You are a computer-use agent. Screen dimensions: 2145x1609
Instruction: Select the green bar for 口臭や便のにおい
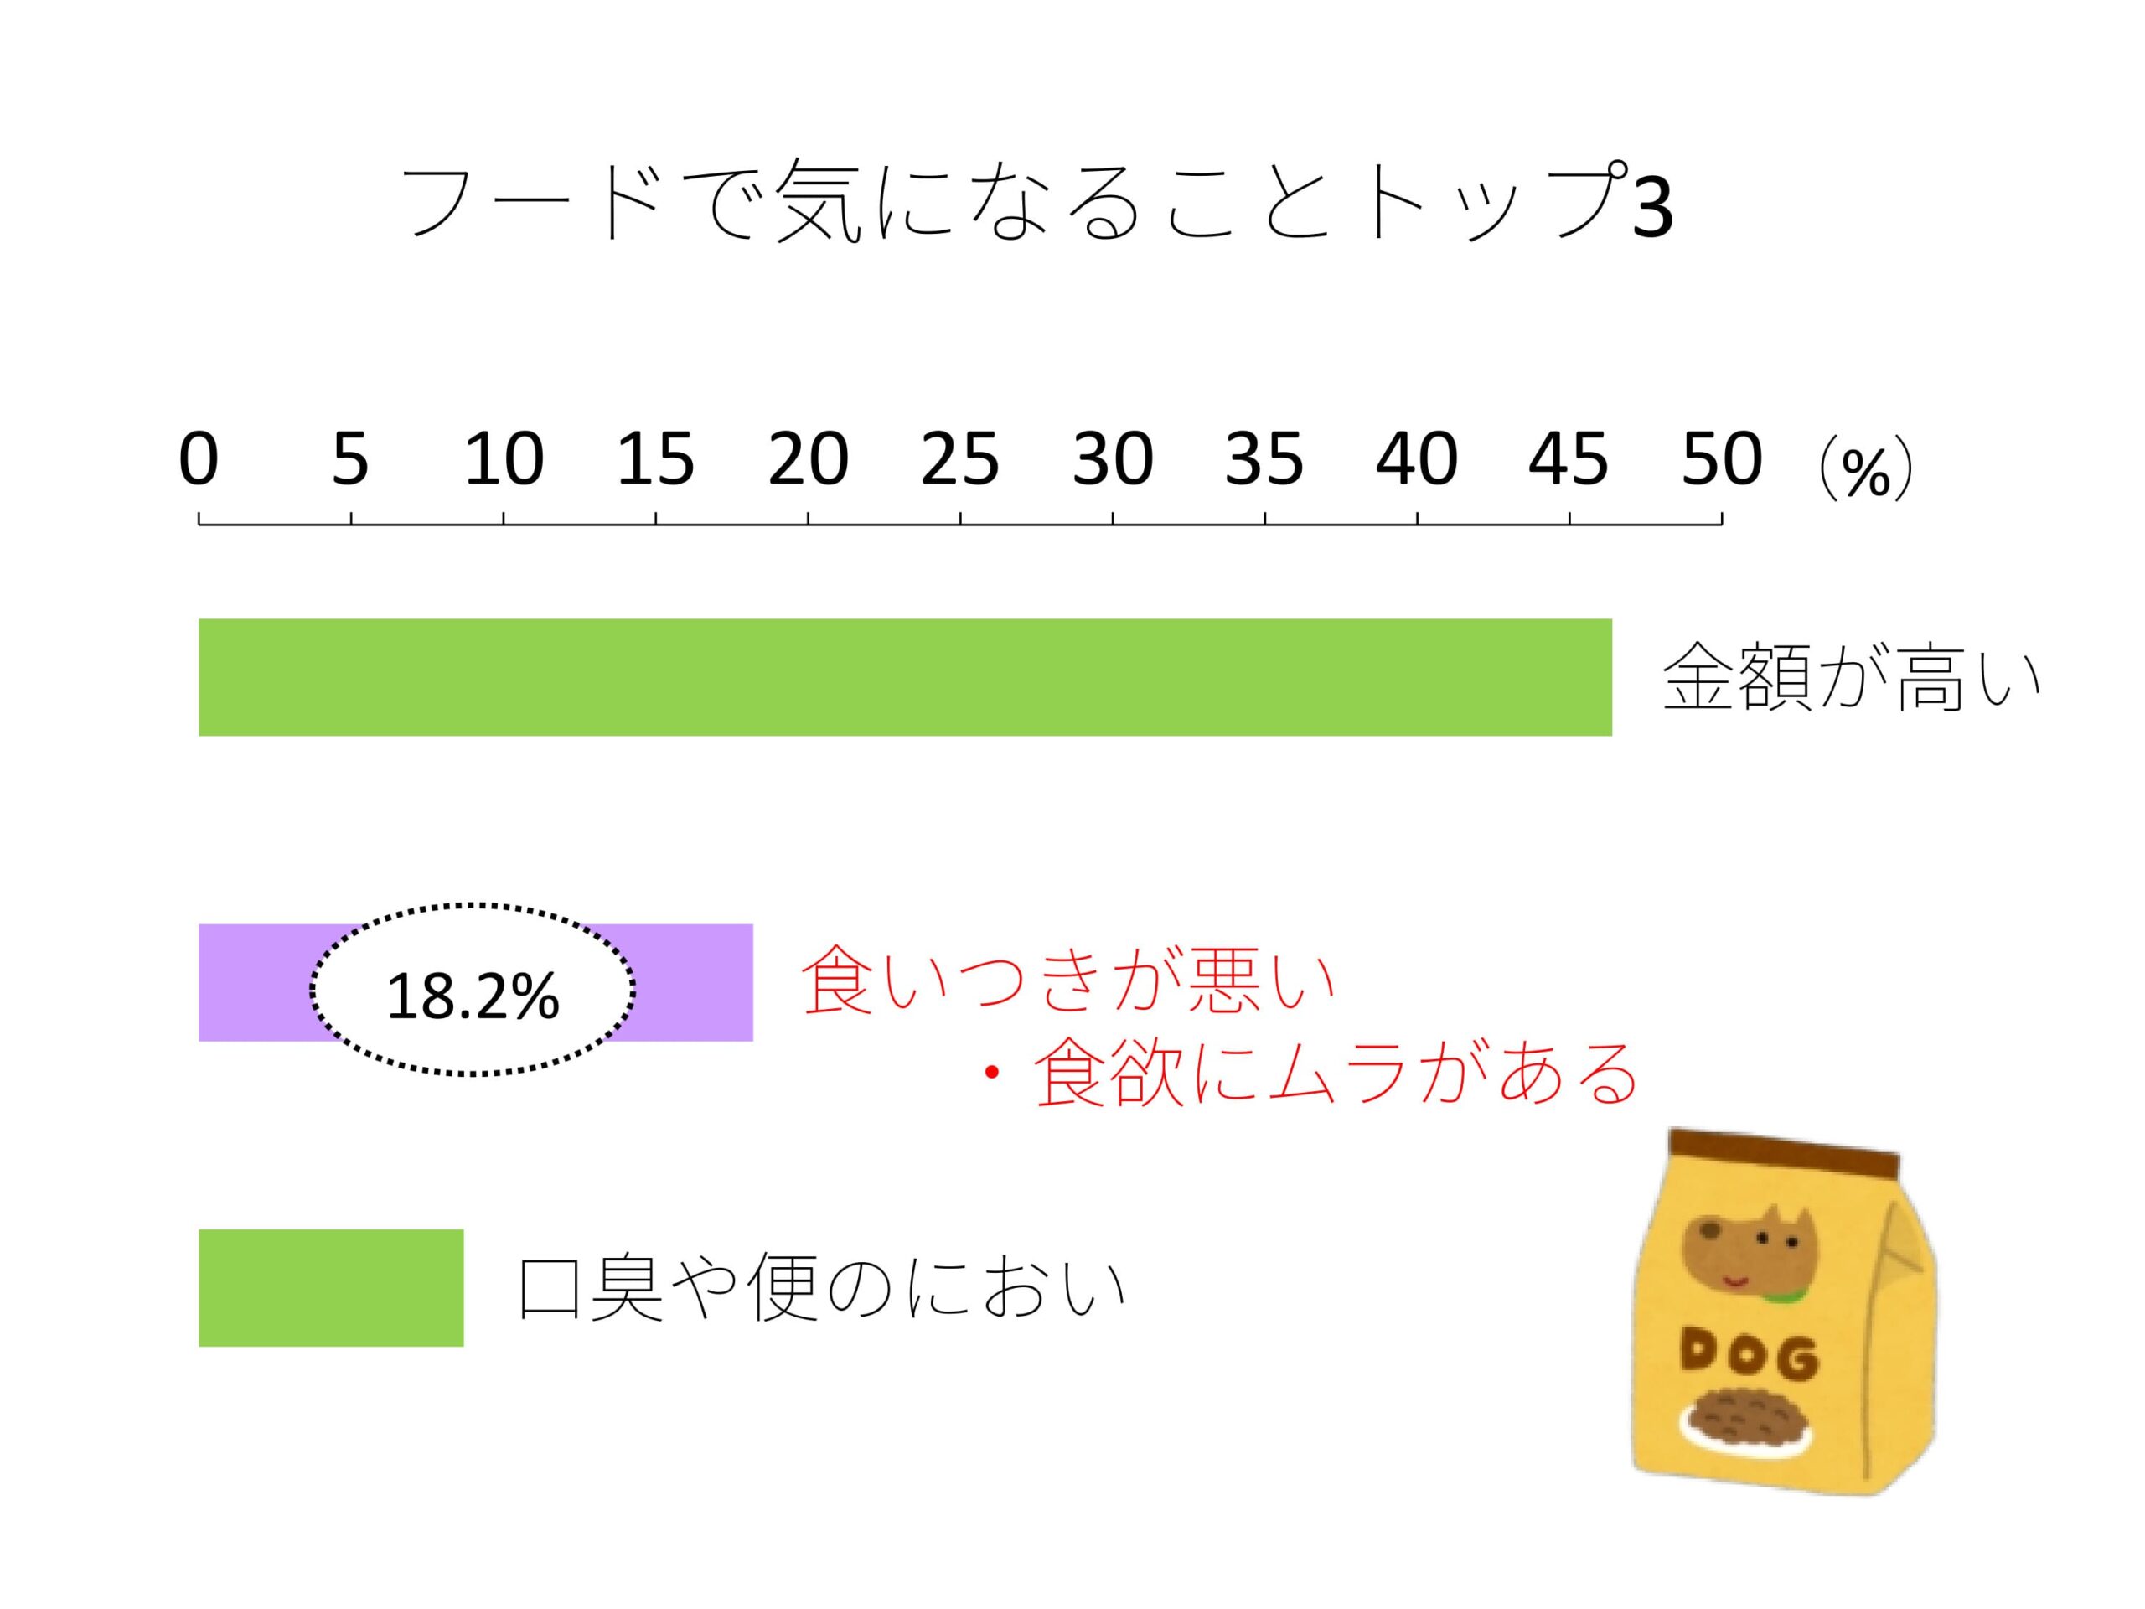coord(331,1288)
